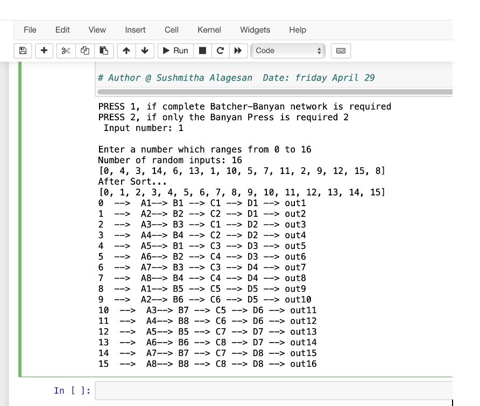Paste a cell using the clipboard icon
The width and height of the screenshot is (480, 406).
[x=103, y=50]
